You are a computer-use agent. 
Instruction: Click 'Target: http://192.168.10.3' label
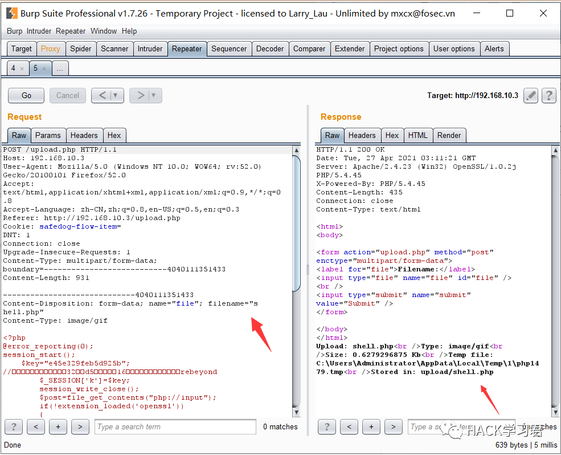(473, 96)
